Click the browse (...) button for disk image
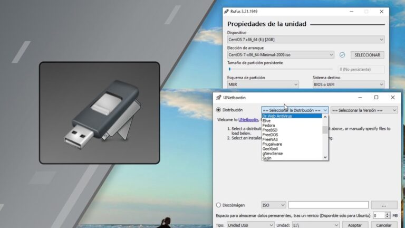This screenshot has height=228, width=405. click(x=384, y=205)
